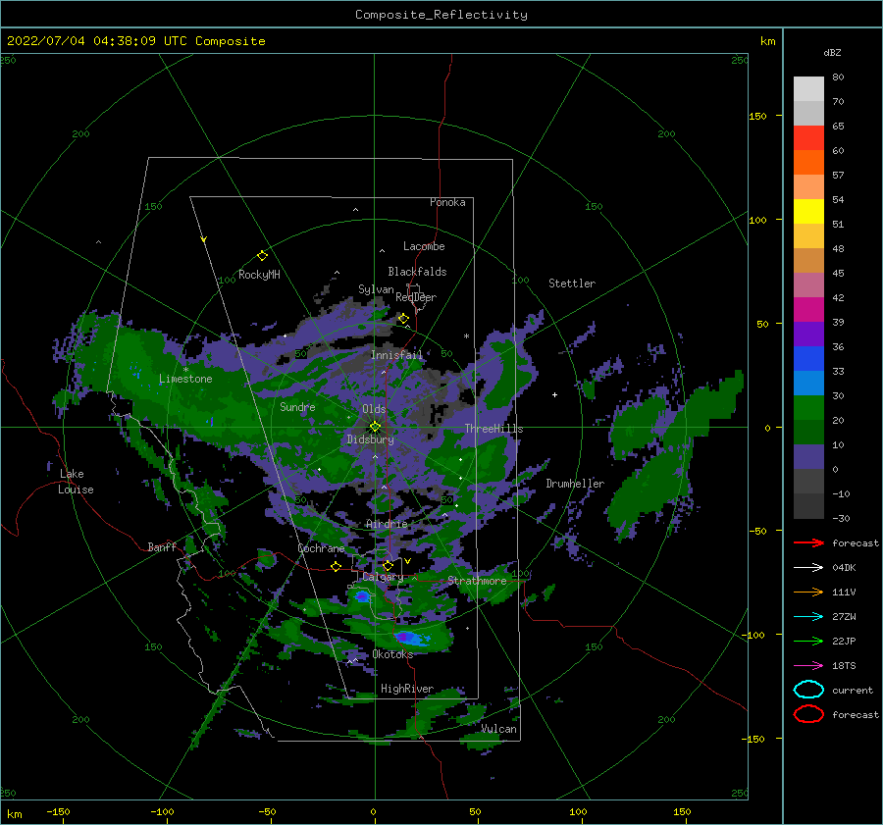Screen dimensions: 883x825
Task: Select the red swatch in dBZ legend
Action: pos(808,138)
